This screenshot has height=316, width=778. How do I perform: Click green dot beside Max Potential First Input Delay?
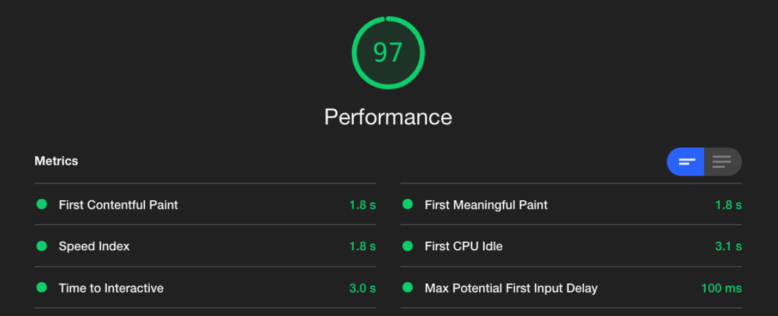point(407,288)
